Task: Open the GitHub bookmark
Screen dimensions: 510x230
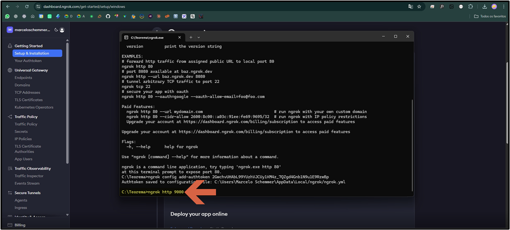Action: coord(108,16)
